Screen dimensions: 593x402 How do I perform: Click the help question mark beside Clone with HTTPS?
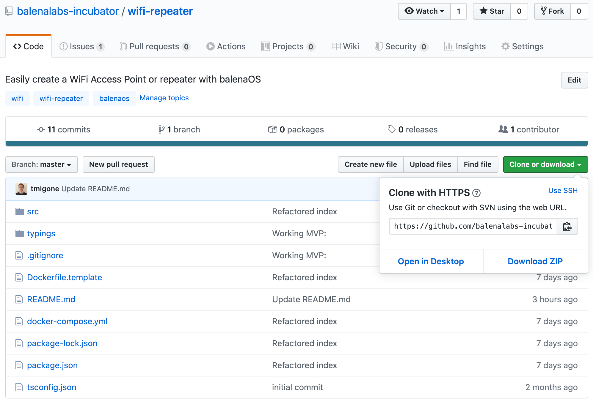click(477, 193)
